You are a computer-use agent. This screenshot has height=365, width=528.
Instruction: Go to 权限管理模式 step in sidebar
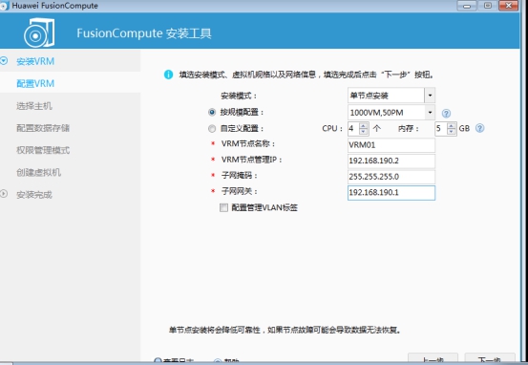[43, 150]
